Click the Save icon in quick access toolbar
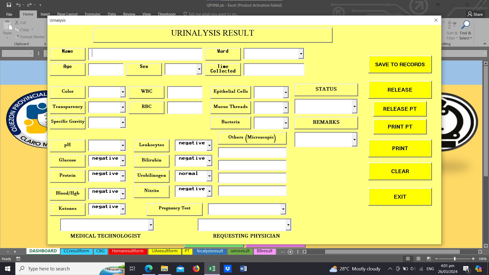Viewport: 489px width, 275px height. [9, 5]
